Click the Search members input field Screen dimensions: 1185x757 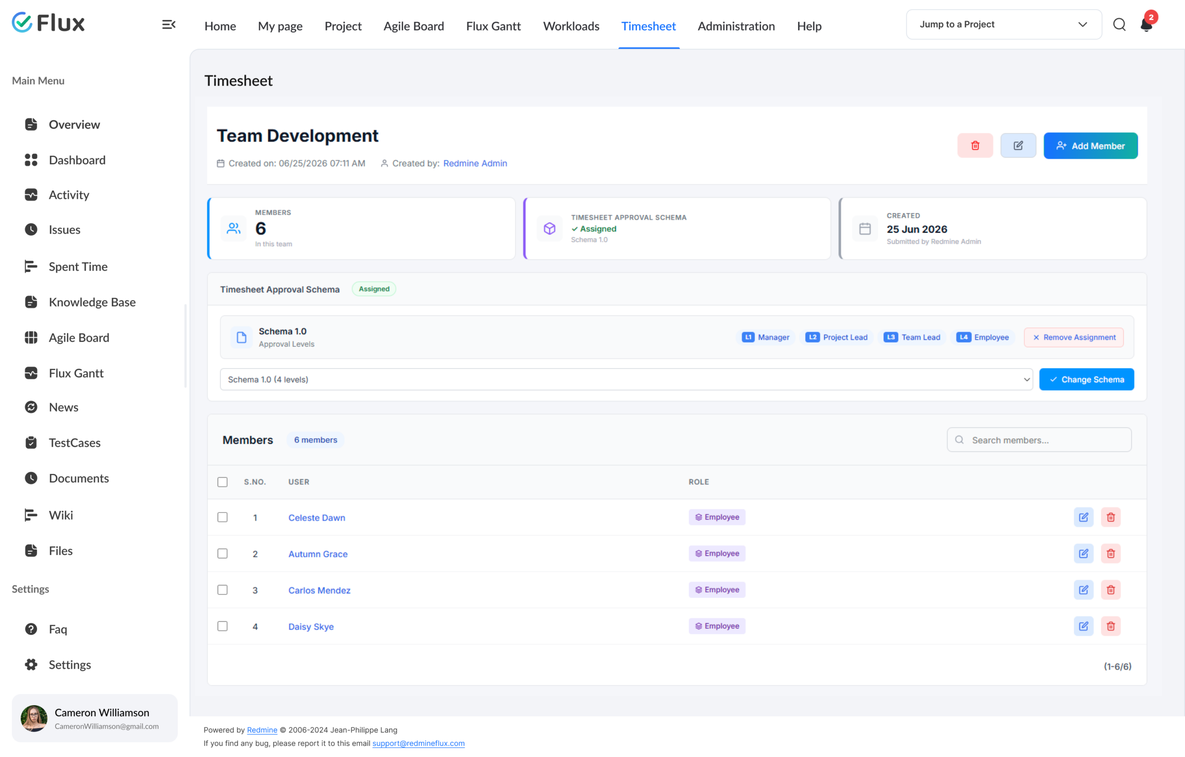tap(1039, 440)
